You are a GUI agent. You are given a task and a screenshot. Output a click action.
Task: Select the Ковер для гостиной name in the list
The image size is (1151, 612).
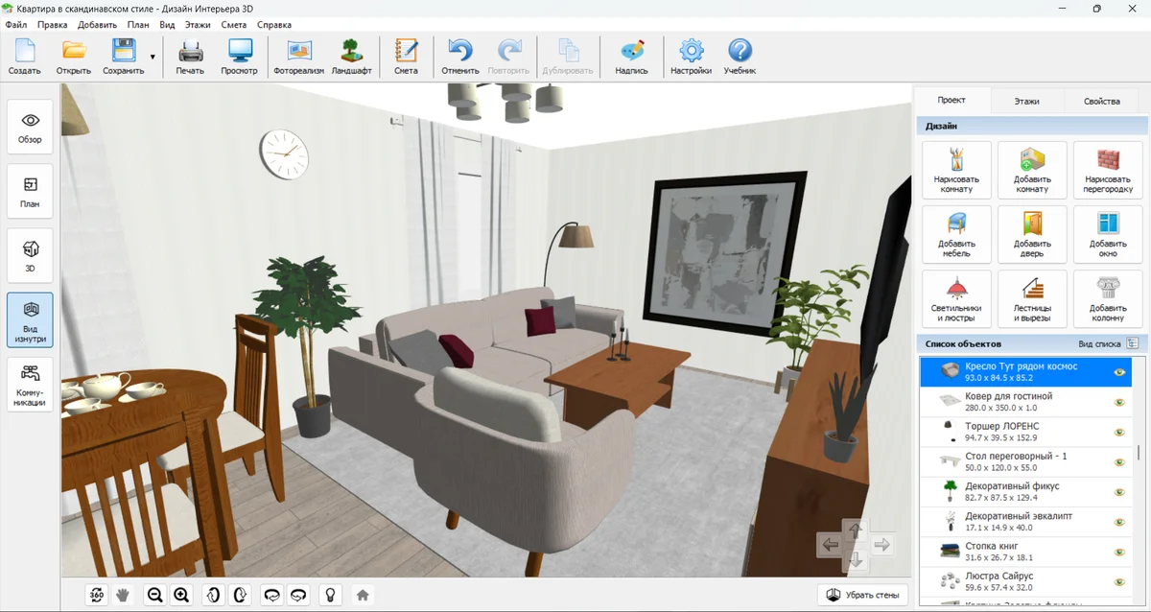pos(1008,396)
